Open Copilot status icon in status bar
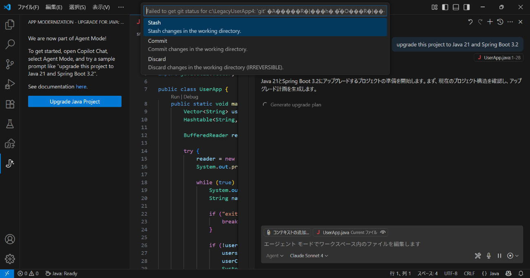The width and height of the screenshot is (530, 278). click(508, 274)
